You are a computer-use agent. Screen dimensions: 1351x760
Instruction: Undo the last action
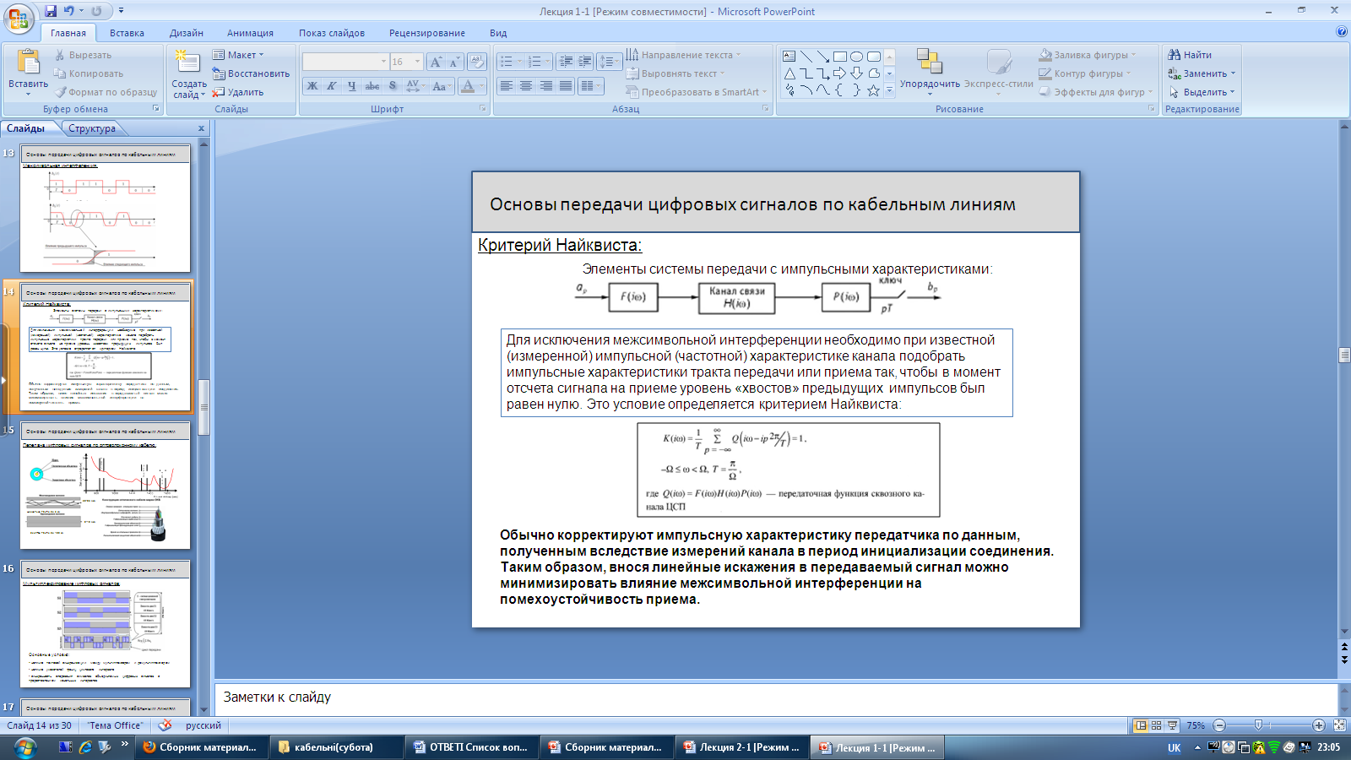click(x=68, y=11)
